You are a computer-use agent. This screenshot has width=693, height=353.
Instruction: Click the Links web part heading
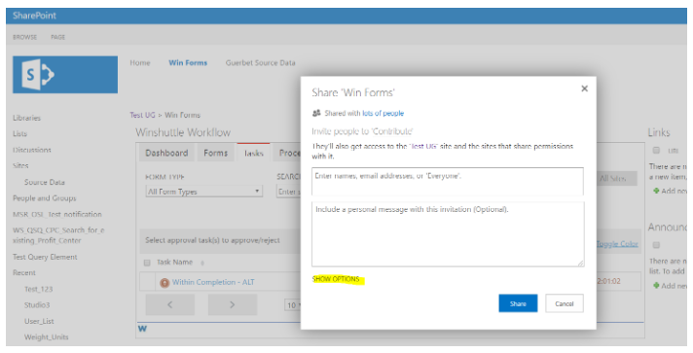659,132
